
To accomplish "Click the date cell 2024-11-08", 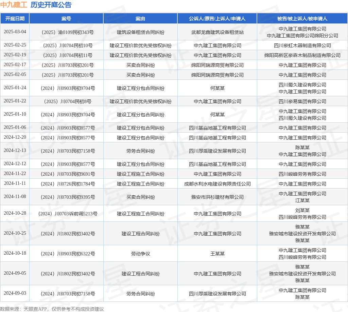I will 15,197.
